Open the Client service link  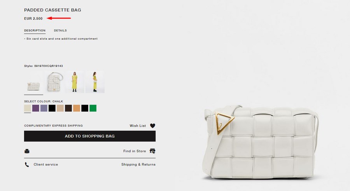click(x=46, y=165)
